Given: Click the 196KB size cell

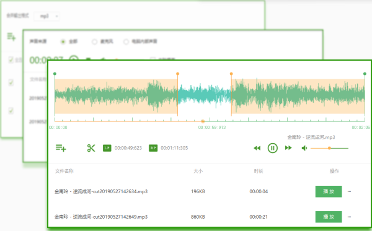Looking at the screenshot, I should 198,191.
